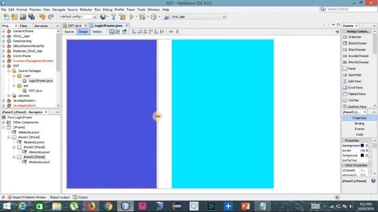Expand the Libraries node
The image size is (378, 212).
click(9, 95)
